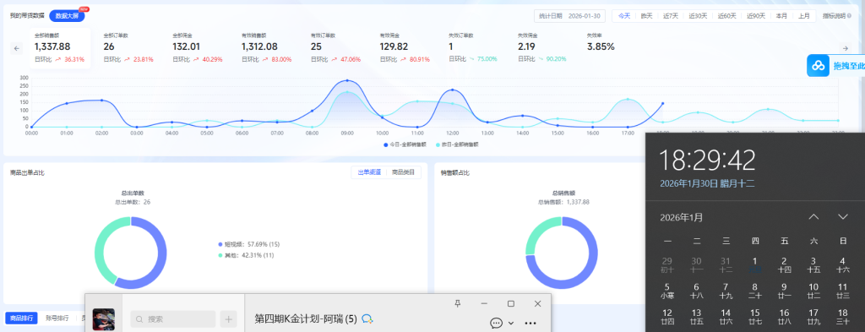Click today's 09:00 peak data point

[x=347, y=80]
